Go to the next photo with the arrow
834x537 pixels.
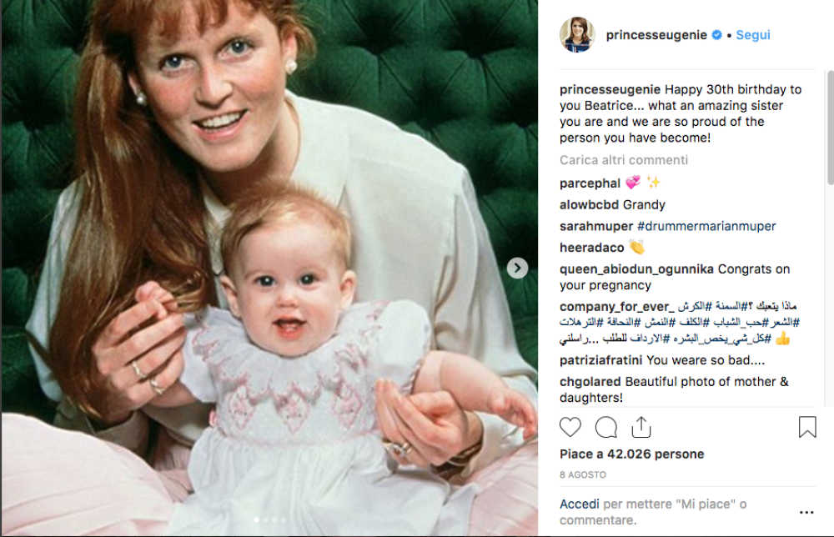(x=518, y=268)
